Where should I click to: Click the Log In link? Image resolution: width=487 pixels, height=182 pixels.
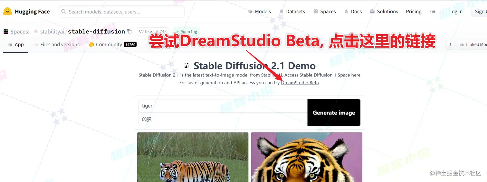(x=456, y=12)
